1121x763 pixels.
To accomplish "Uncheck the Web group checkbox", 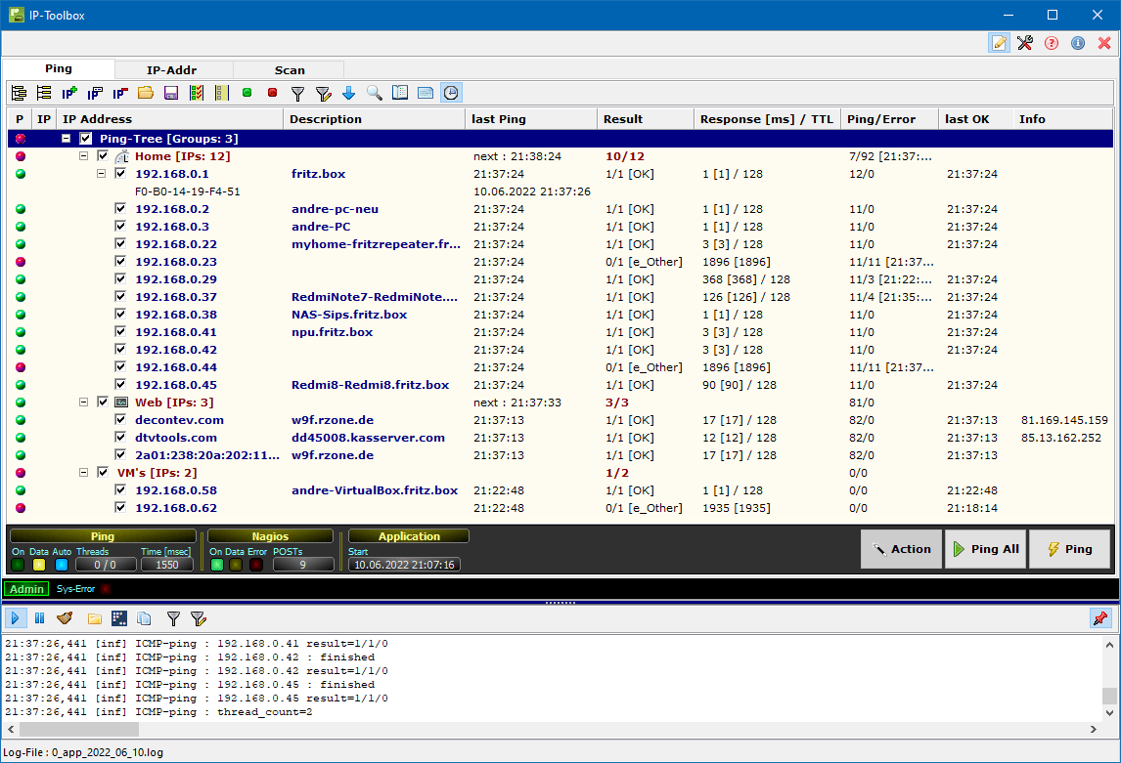I will coord(103,403).
